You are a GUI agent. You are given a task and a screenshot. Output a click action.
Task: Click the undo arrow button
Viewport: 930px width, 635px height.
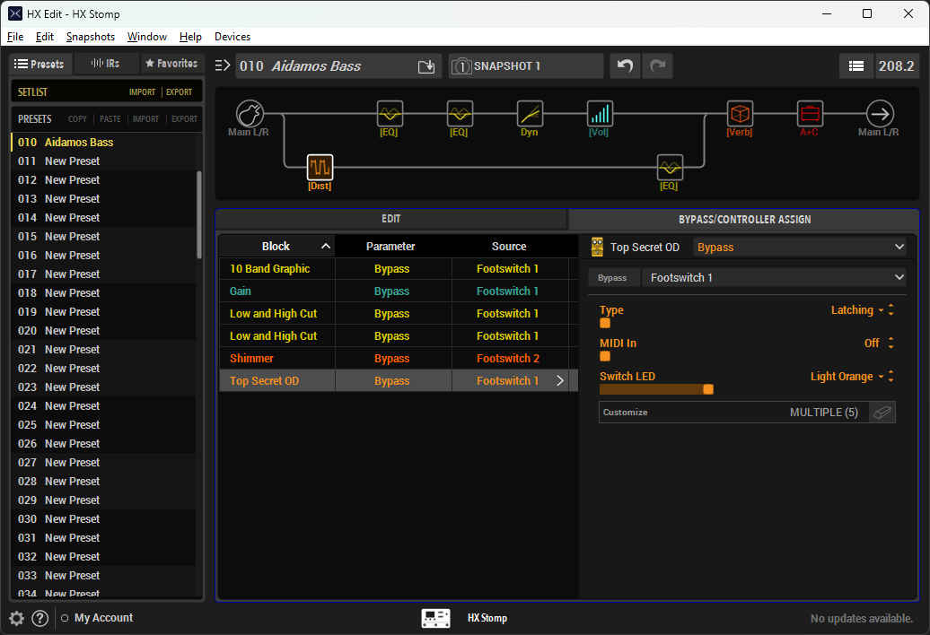pyautogui.click(x=625, y=65)
